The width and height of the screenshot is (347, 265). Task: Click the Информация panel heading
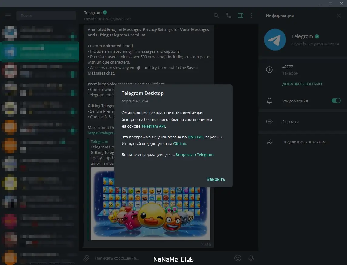pos(280,15)
